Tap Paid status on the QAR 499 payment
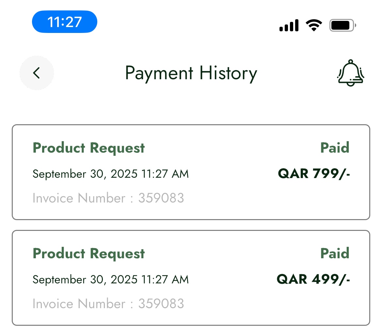 pos(335,254)
